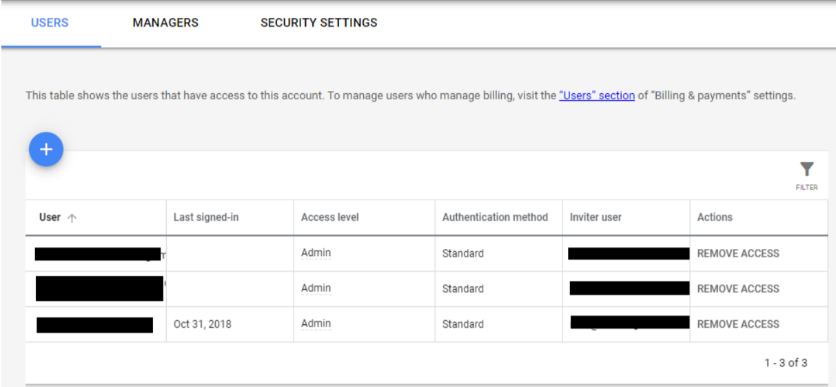Sort by the Last signed-in column header
The height and width of the screenshot is (387, 836).
tap(206, 217)
